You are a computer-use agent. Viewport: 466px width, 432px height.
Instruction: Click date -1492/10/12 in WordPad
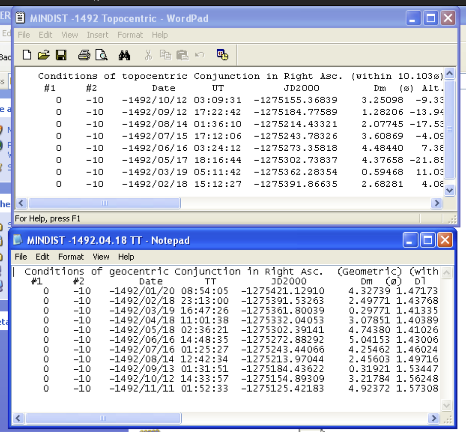[x=154, y=100]
